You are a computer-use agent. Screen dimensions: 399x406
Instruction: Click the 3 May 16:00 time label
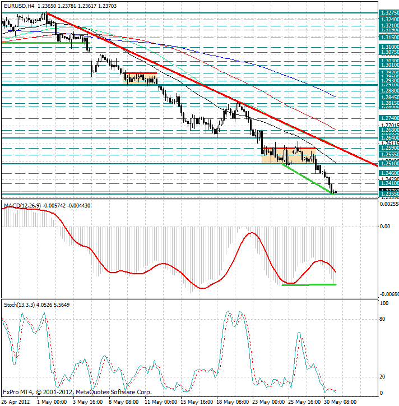pos(88,402)
